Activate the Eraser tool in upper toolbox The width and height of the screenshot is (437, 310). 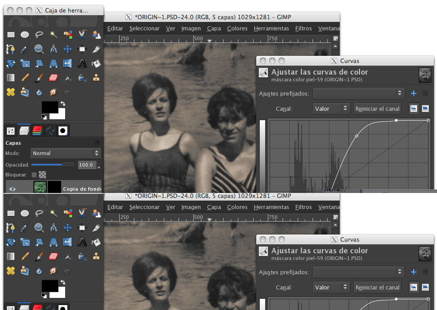click(x=54, y=78)
